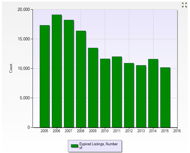Click the 2007 data bar
190x153 pixels.
point(68,74)
